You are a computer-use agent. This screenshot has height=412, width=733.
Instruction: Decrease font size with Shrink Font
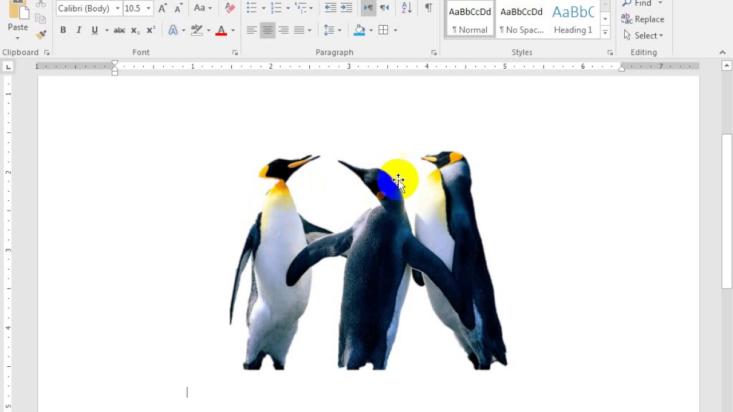tap(179, 8)
